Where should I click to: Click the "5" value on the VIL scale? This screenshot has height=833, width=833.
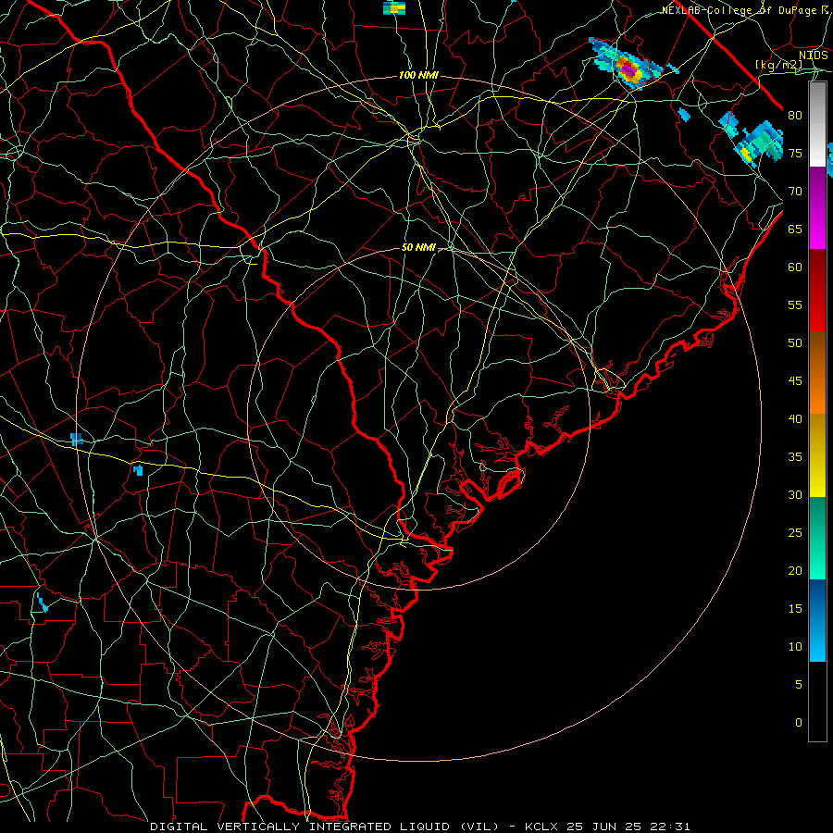click(x=799, y=685)
